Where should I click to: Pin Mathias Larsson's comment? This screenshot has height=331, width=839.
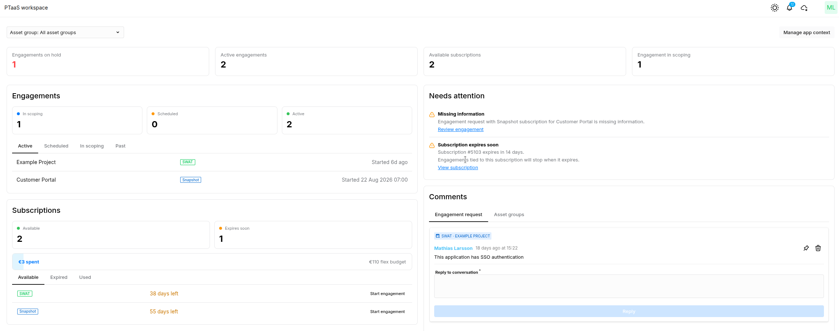806,248
